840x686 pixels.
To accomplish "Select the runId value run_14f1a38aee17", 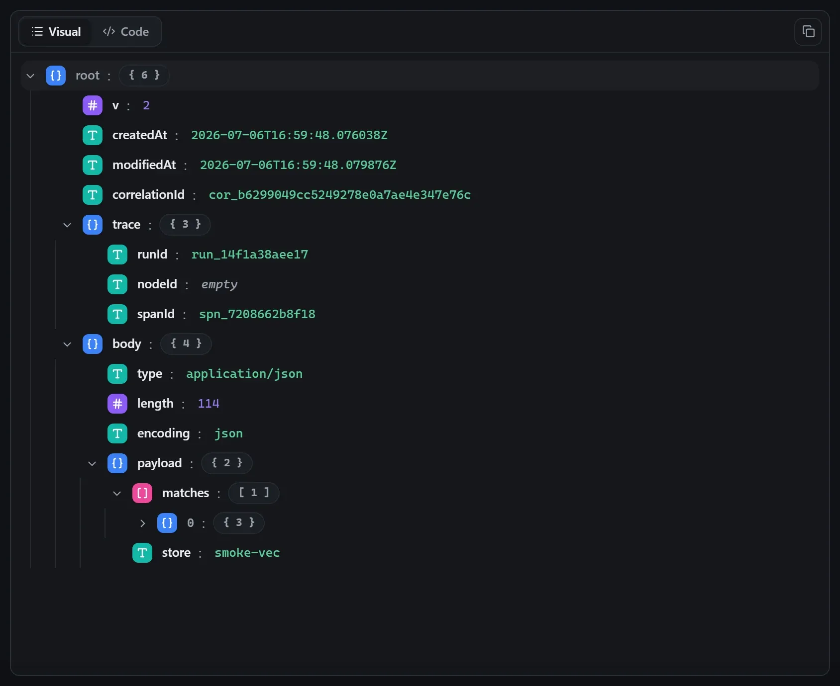I will pos(250,255).
